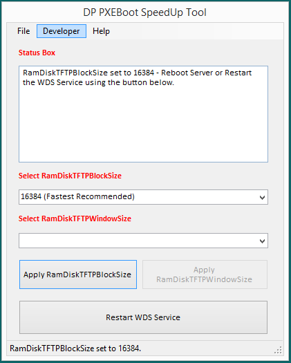Click the Apply RamDiskTFTPBlockSize button
The height and width of the screenshot is (363, 291).
click(78, 274)
